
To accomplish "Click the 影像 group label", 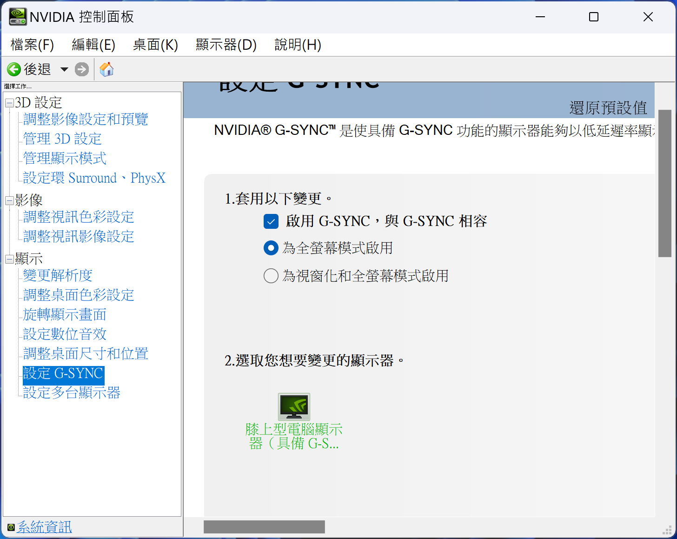I will point(29,200).
